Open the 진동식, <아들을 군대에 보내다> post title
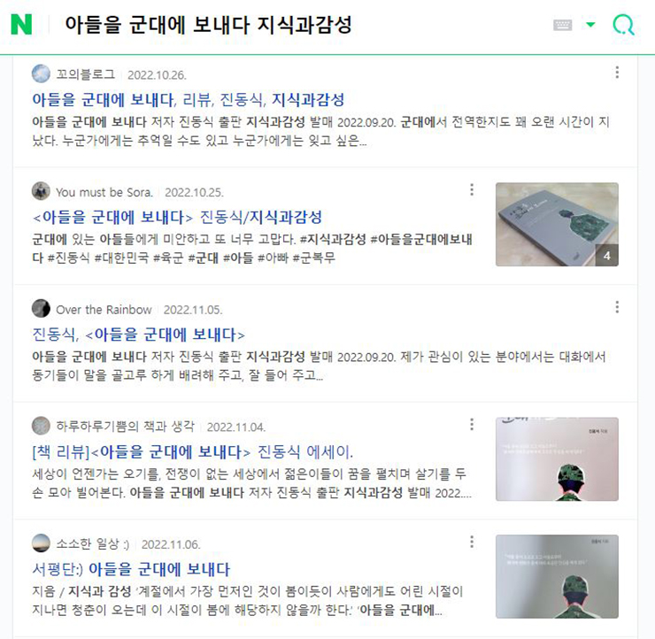The height and width of the screenshot is (639, 655). click(x=138, y=335)
